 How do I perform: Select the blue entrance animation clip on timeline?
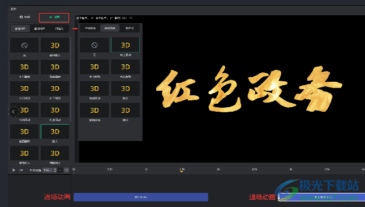tap(141, 197)
